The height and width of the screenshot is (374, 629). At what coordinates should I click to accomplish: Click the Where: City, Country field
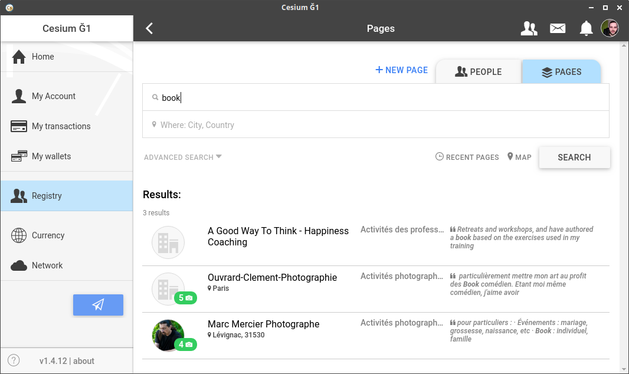coord(376,124)
